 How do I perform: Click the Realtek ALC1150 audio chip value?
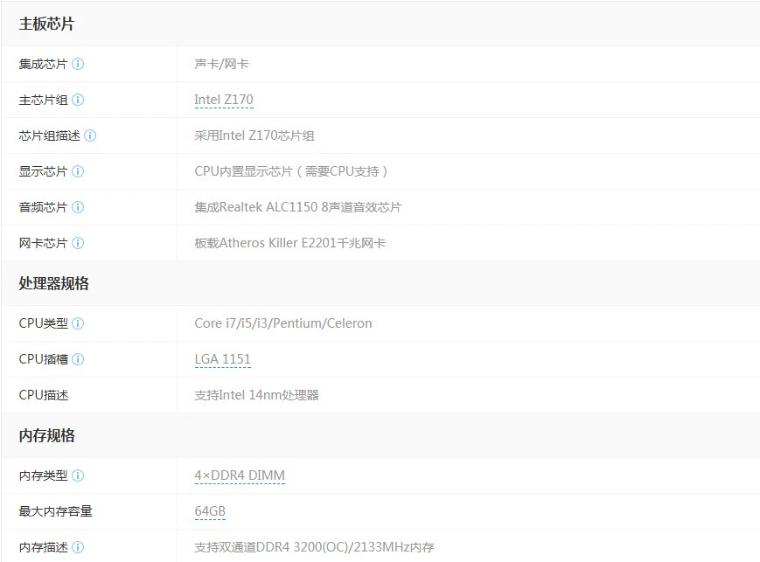(297, 207)
